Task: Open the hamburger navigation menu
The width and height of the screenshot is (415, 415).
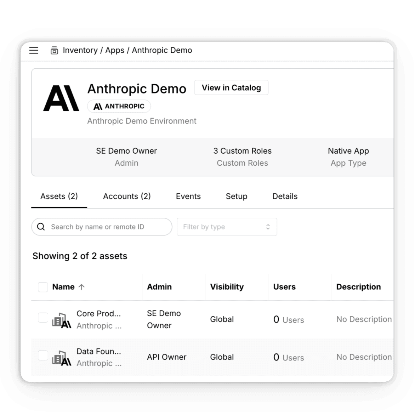Action: point(34,50)
